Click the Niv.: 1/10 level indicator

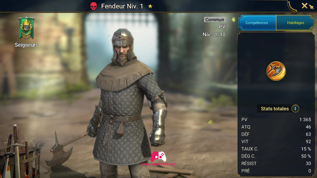pyautogui.click(x=214, y=35)
